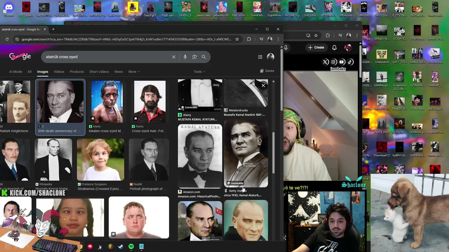449x252 pixels.
Task: Open Chrome three-dot menu in front window
Action: pyautogui.click(x=278, y=39)
